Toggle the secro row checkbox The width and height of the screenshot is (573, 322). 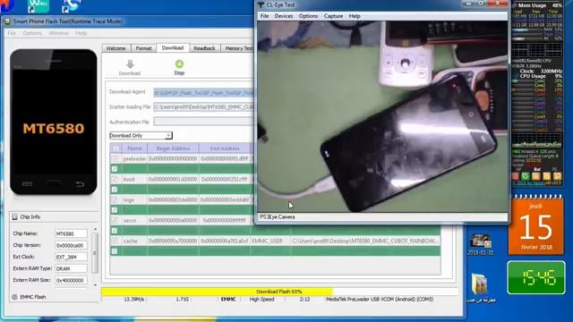click(x=115, y=220)
